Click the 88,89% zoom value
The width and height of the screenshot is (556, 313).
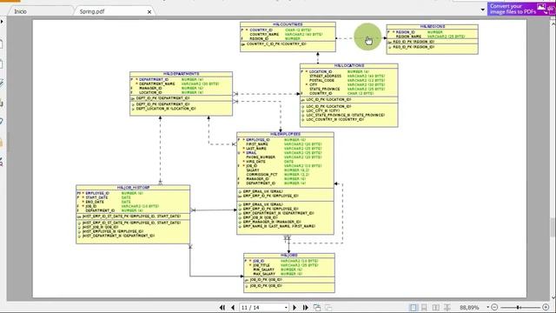[469, 307]
